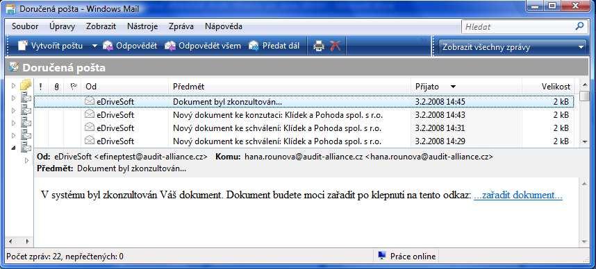Sort by the flag column icon
This screenshot has height=269, width=596.
click(x=74, y=87)
